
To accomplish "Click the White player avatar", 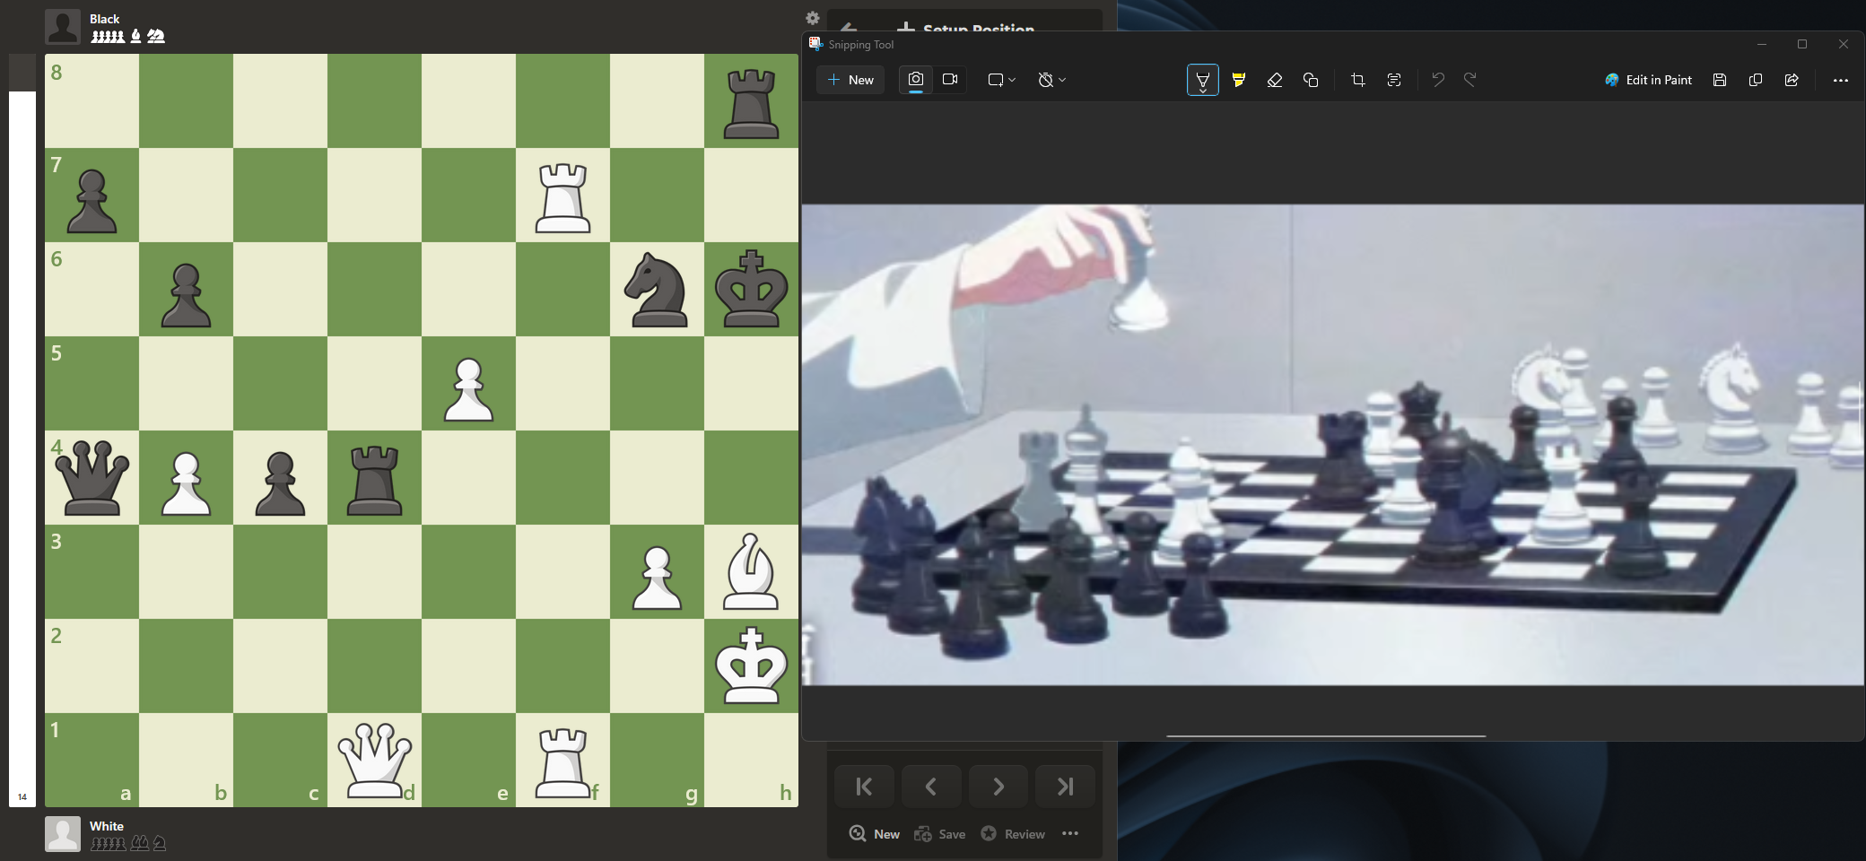I will [63, 834].
